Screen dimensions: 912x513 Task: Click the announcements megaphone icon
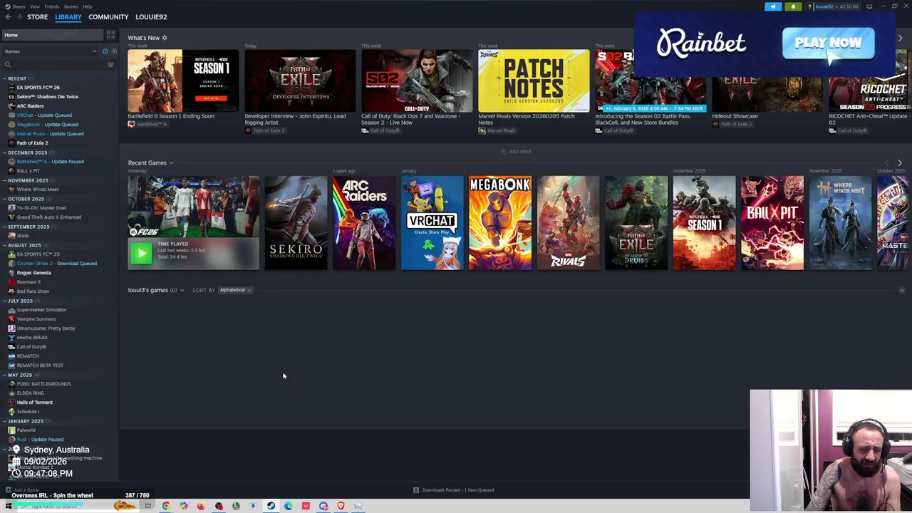point(773,6)
